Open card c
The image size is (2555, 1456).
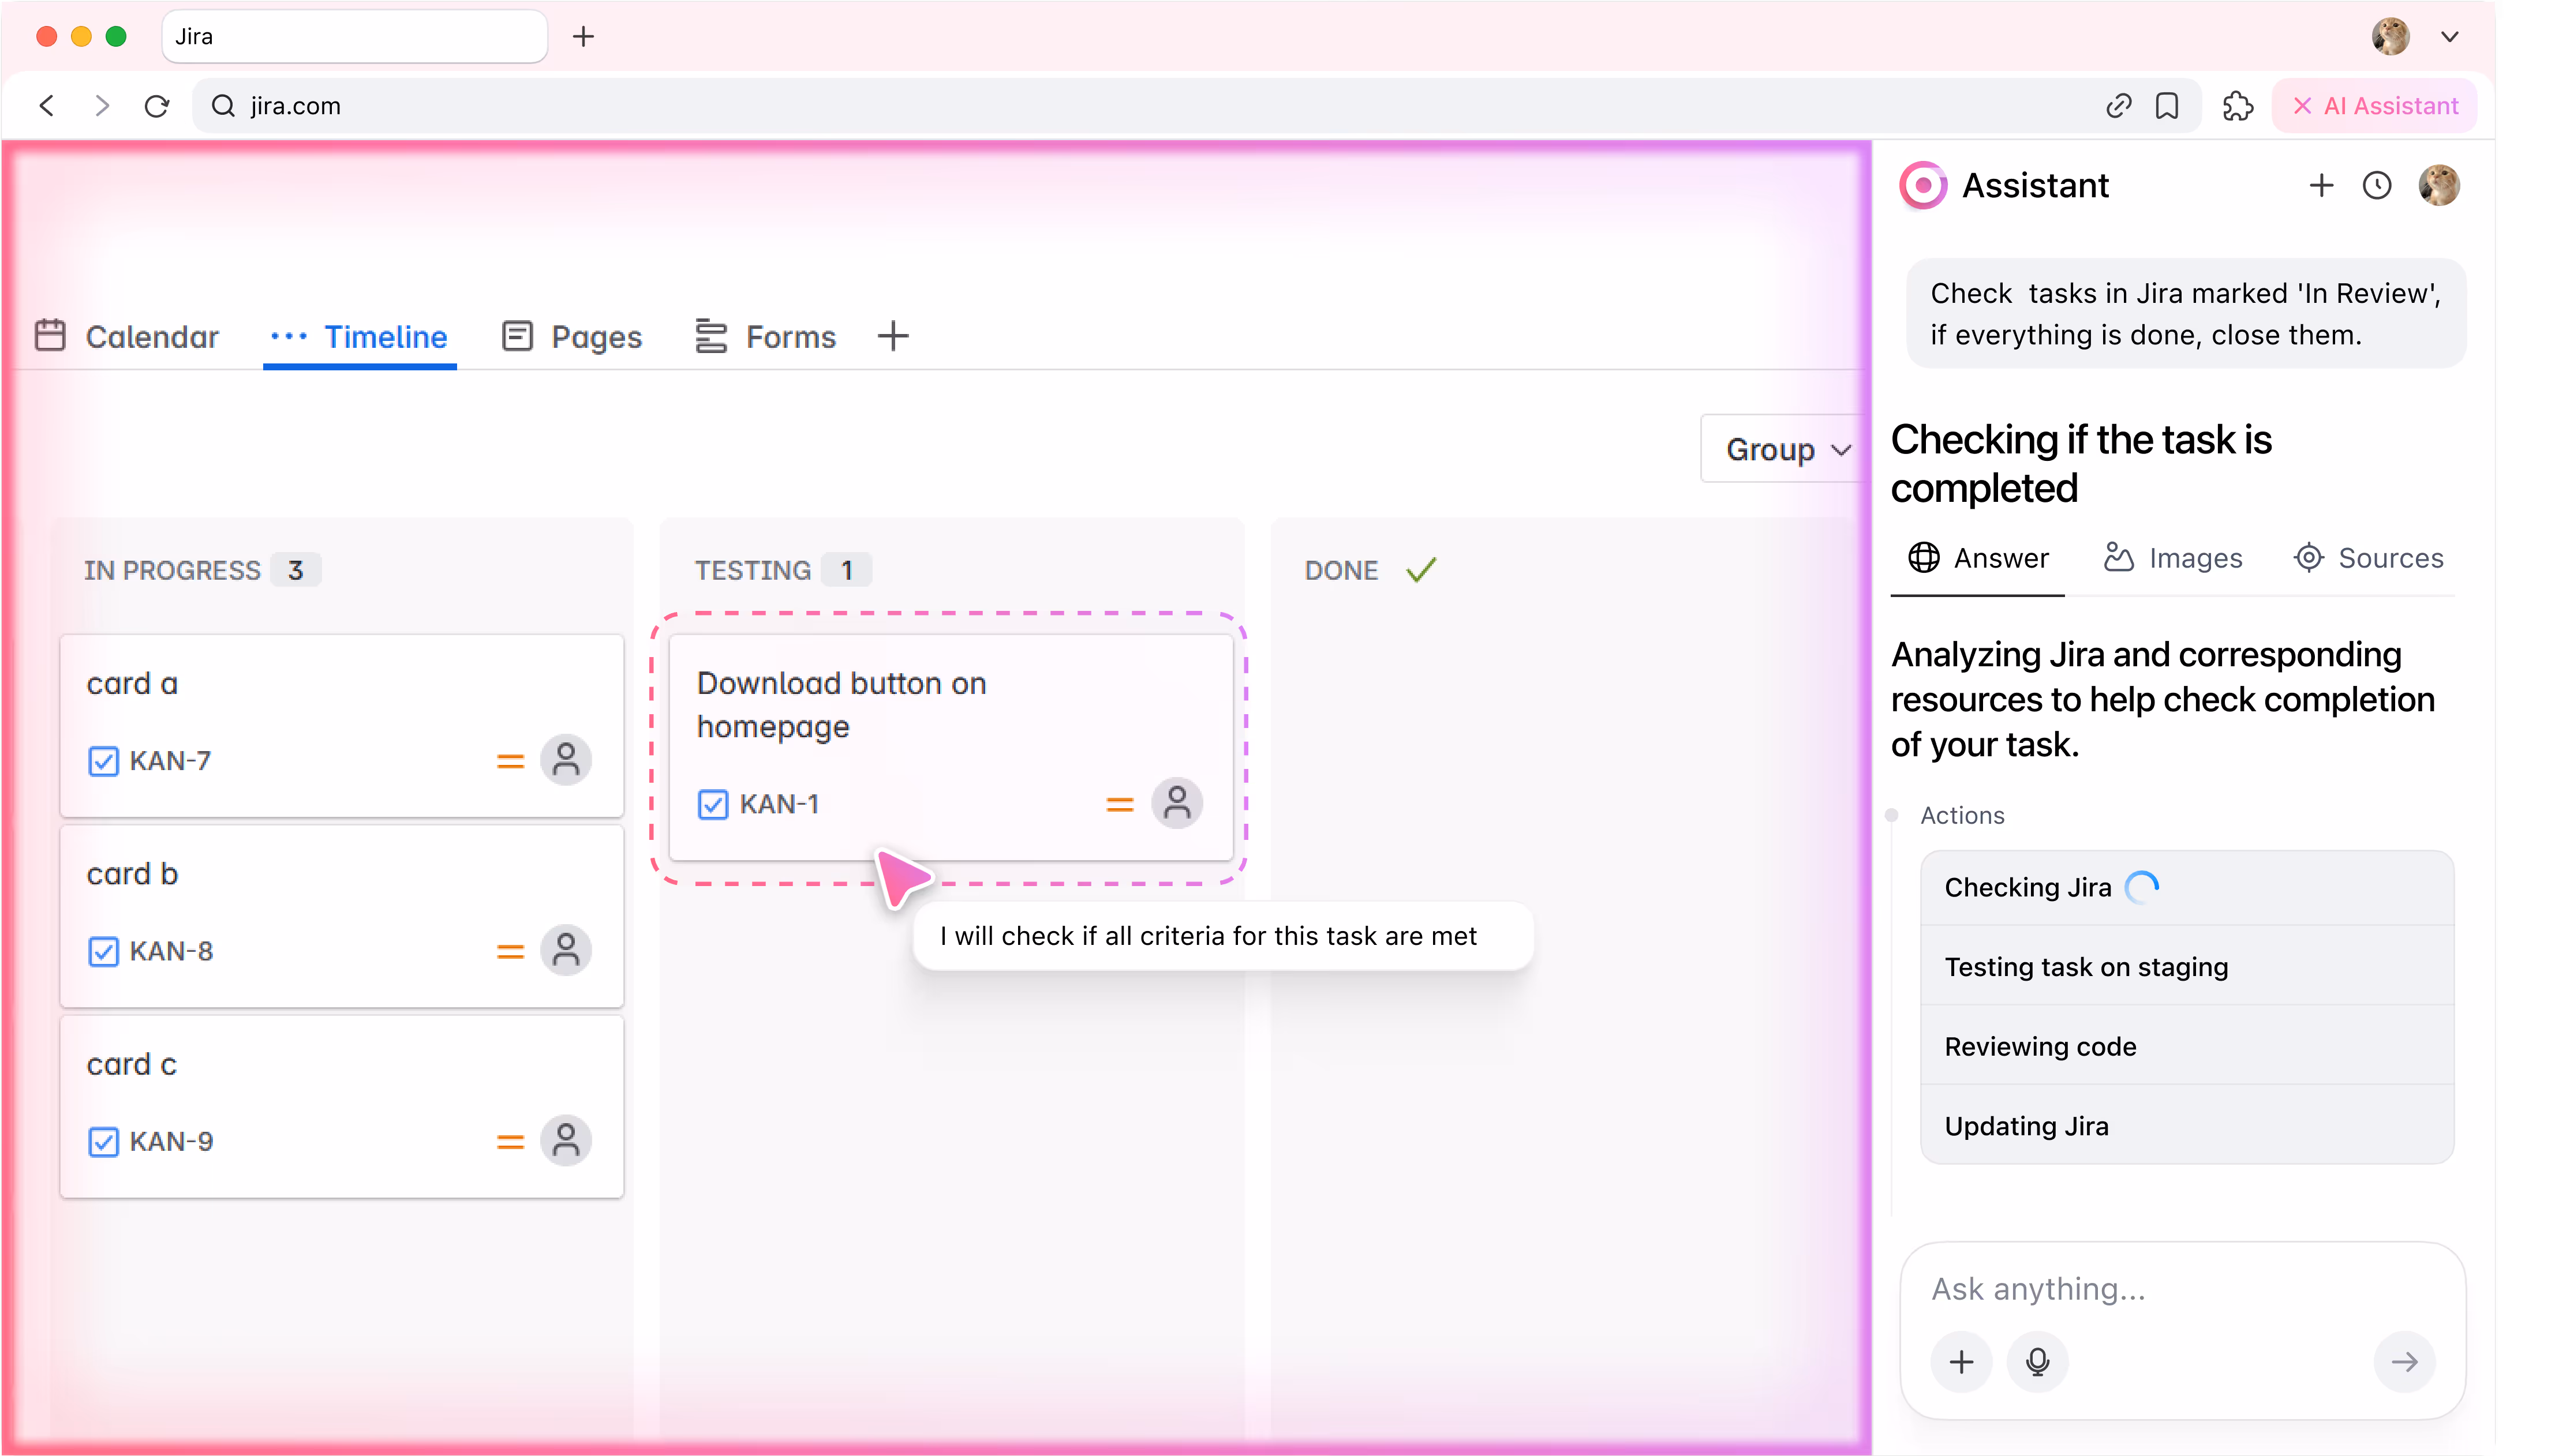pos(341,1106)
